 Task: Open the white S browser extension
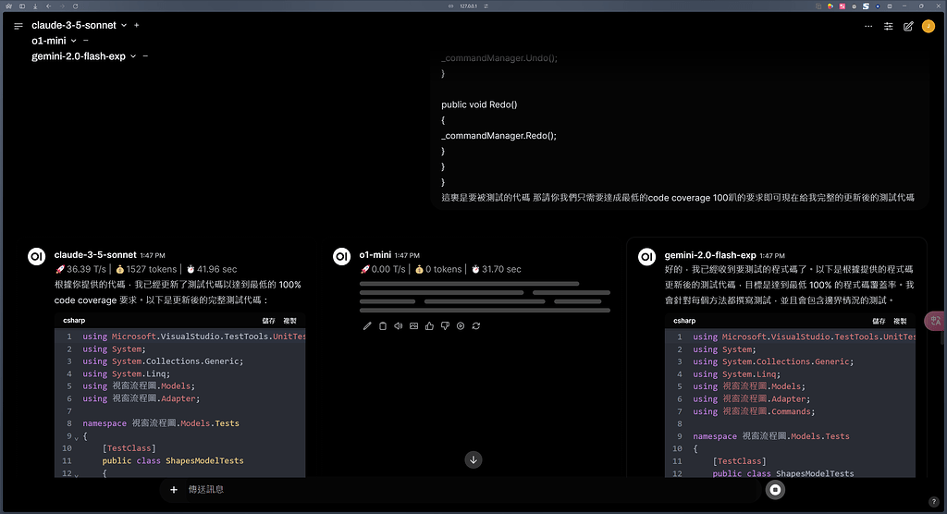866,6
